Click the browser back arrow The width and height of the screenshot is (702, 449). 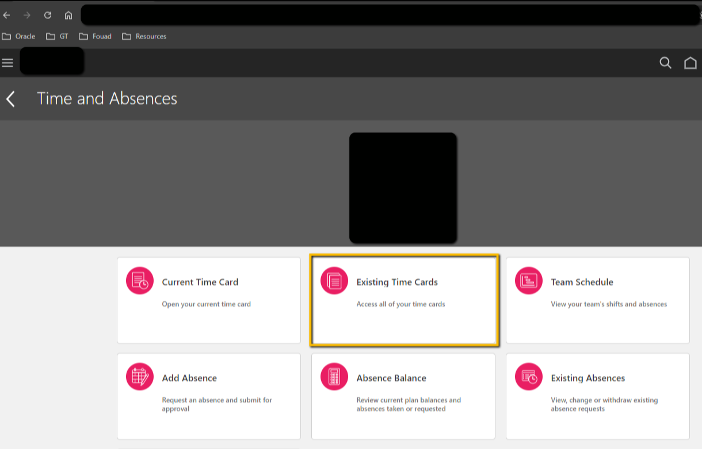[x=6, y=15]
